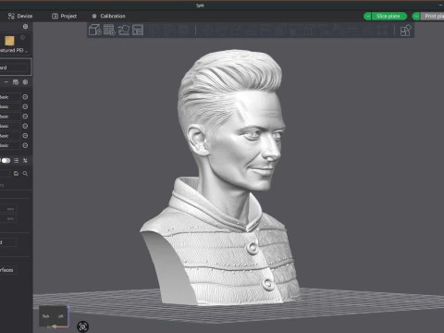Click the Print plate button
This screenshot has height=333, width=444.
[x=432, y=16]
